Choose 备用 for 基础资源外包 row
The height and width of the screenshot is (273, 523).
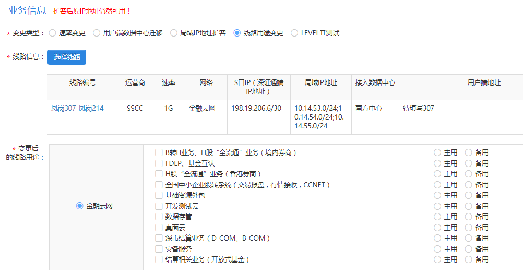469,195
